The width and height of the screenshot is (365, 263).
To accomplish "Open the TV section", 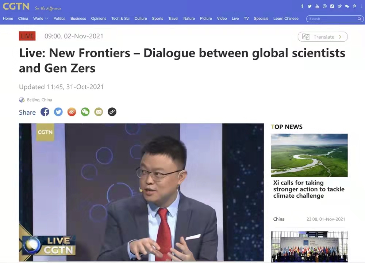I will tap(246, 19).
